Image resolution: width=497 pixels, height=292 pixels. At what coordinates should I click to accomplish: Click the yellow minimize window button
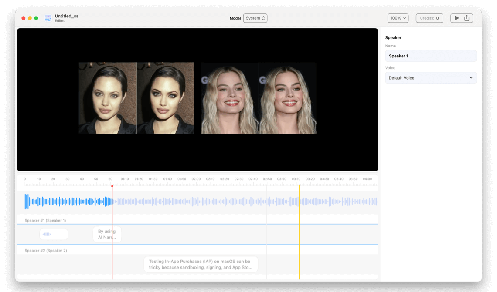pos(30,18)
